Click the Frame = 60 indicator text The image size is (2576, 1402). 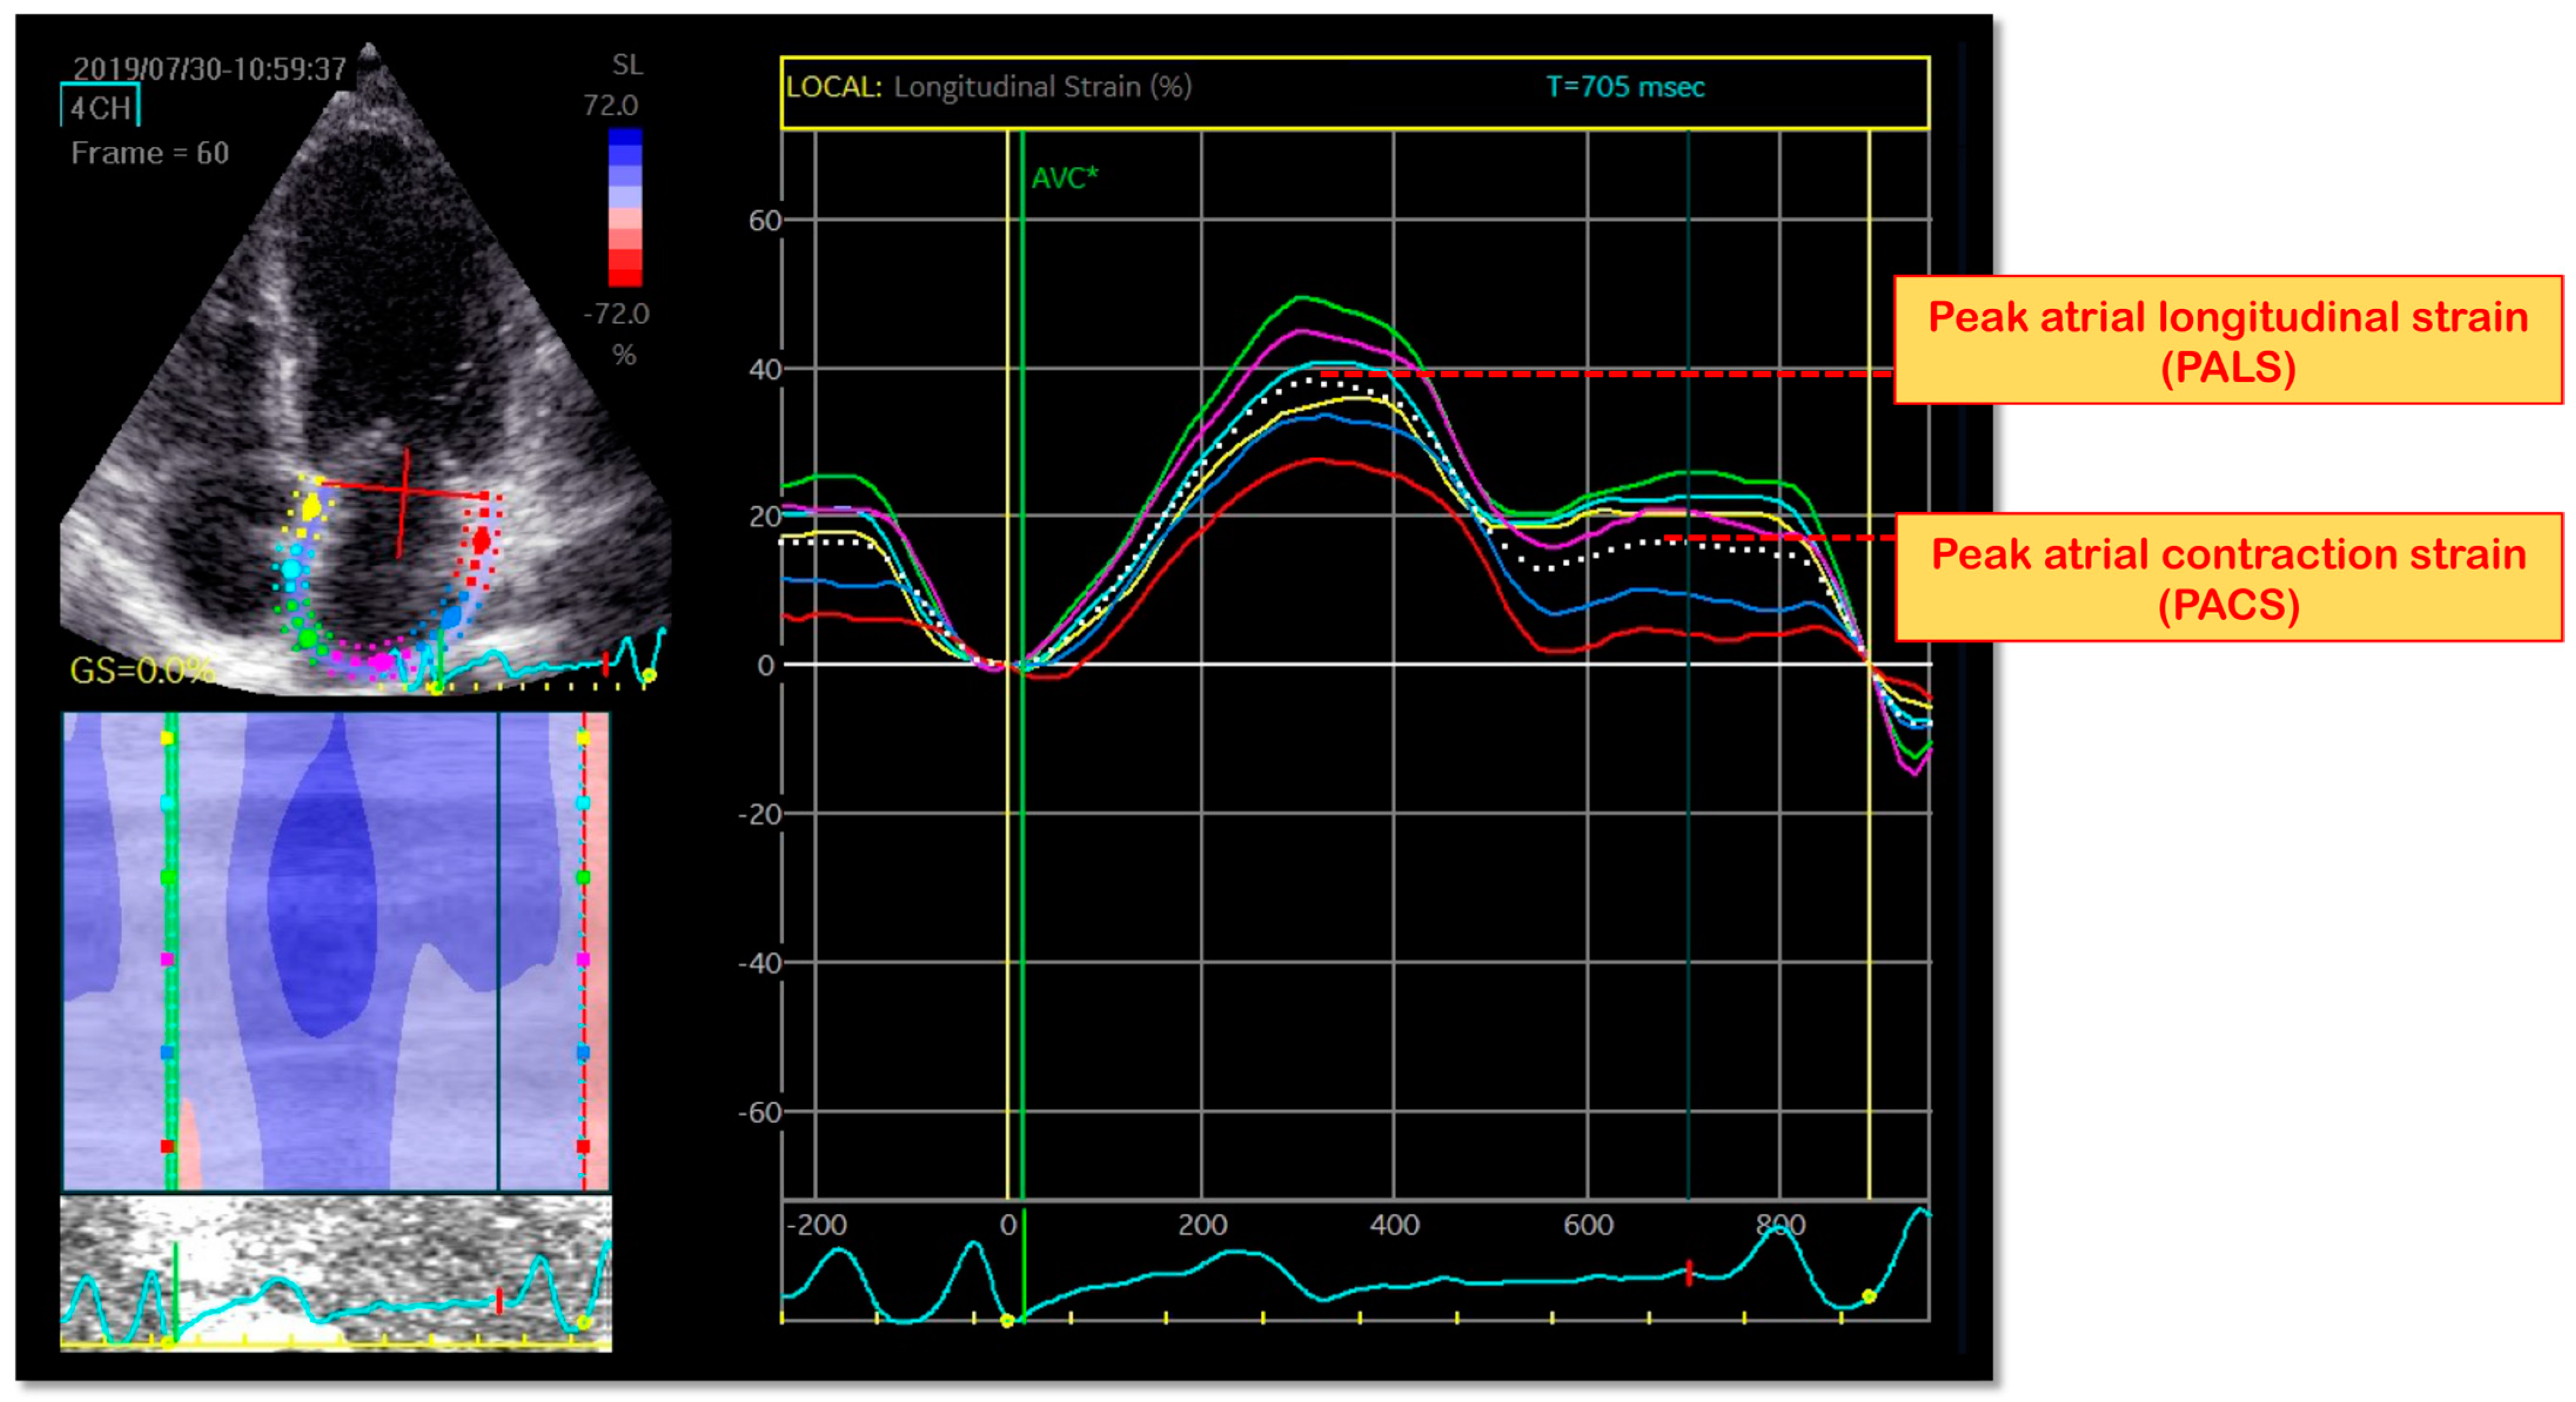coord(150,153)
